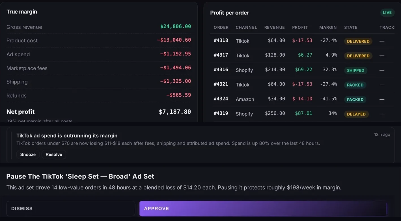Click the Profit per order heading
Screen dimensions: 401x221
tap(230, 13)
